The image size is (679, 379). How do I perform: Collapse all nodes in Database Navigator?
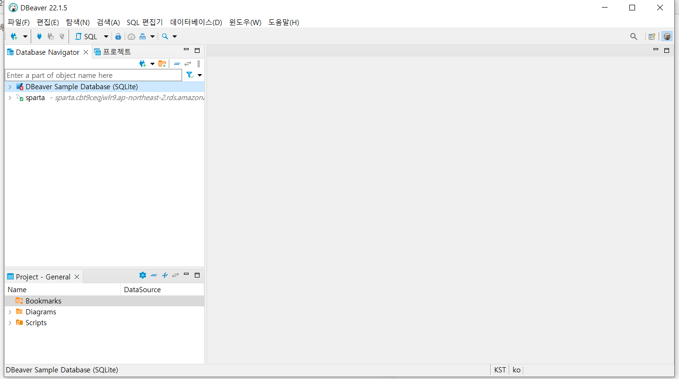tap(177, 64)
